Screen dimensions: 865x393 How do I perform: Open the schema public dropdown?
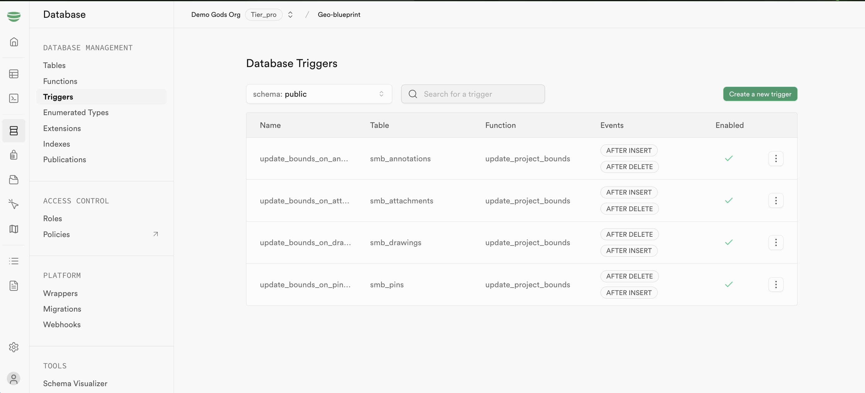pos(319,94)
